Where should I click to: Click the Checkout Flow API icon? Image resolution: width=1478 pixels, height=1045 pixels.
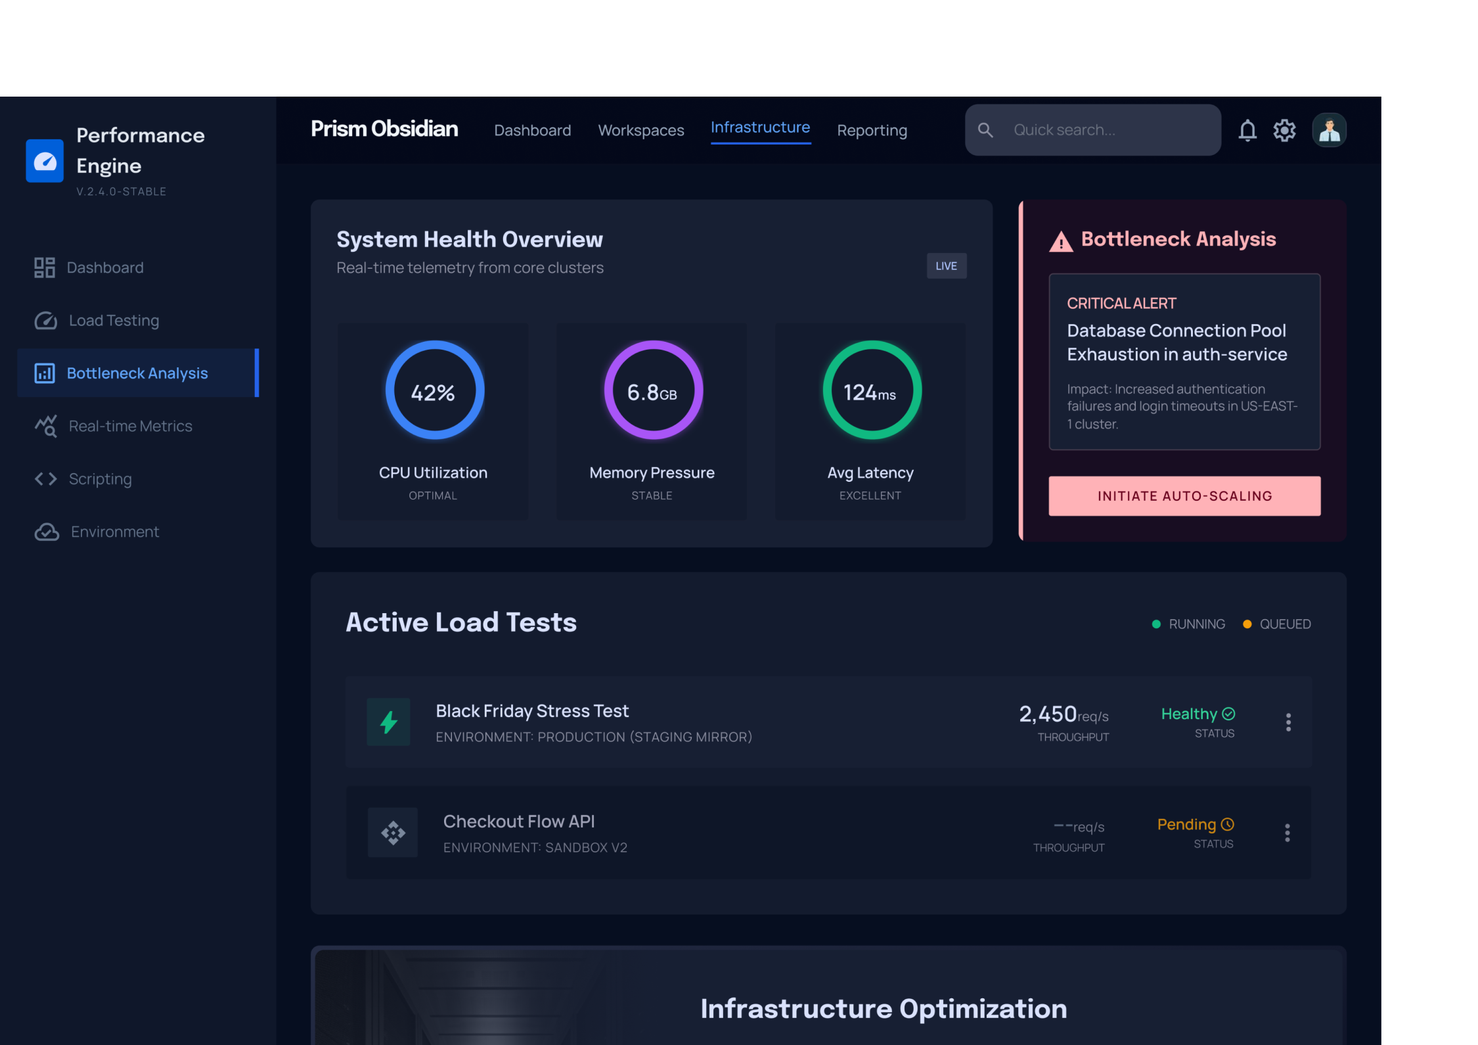click(393, 833)
